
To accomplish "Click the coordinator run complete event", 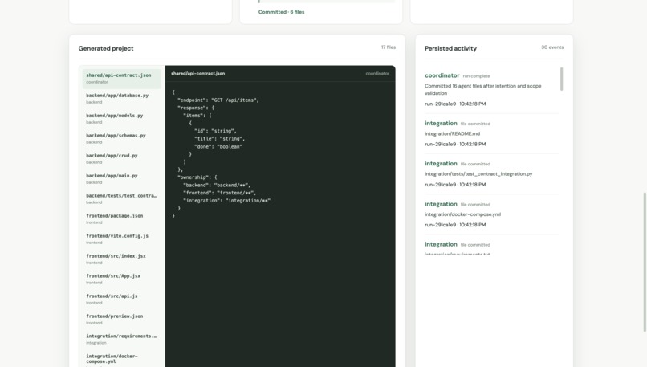I will [x=491, y=90].
